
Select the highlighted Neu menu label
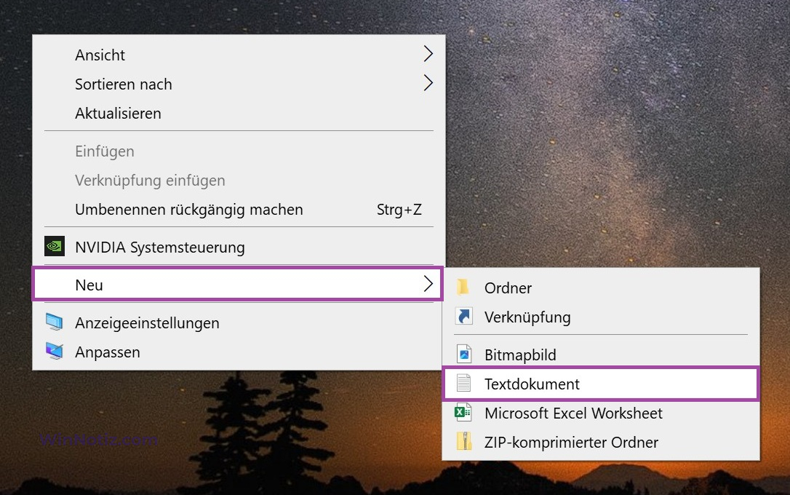click(x=89, y=285)
